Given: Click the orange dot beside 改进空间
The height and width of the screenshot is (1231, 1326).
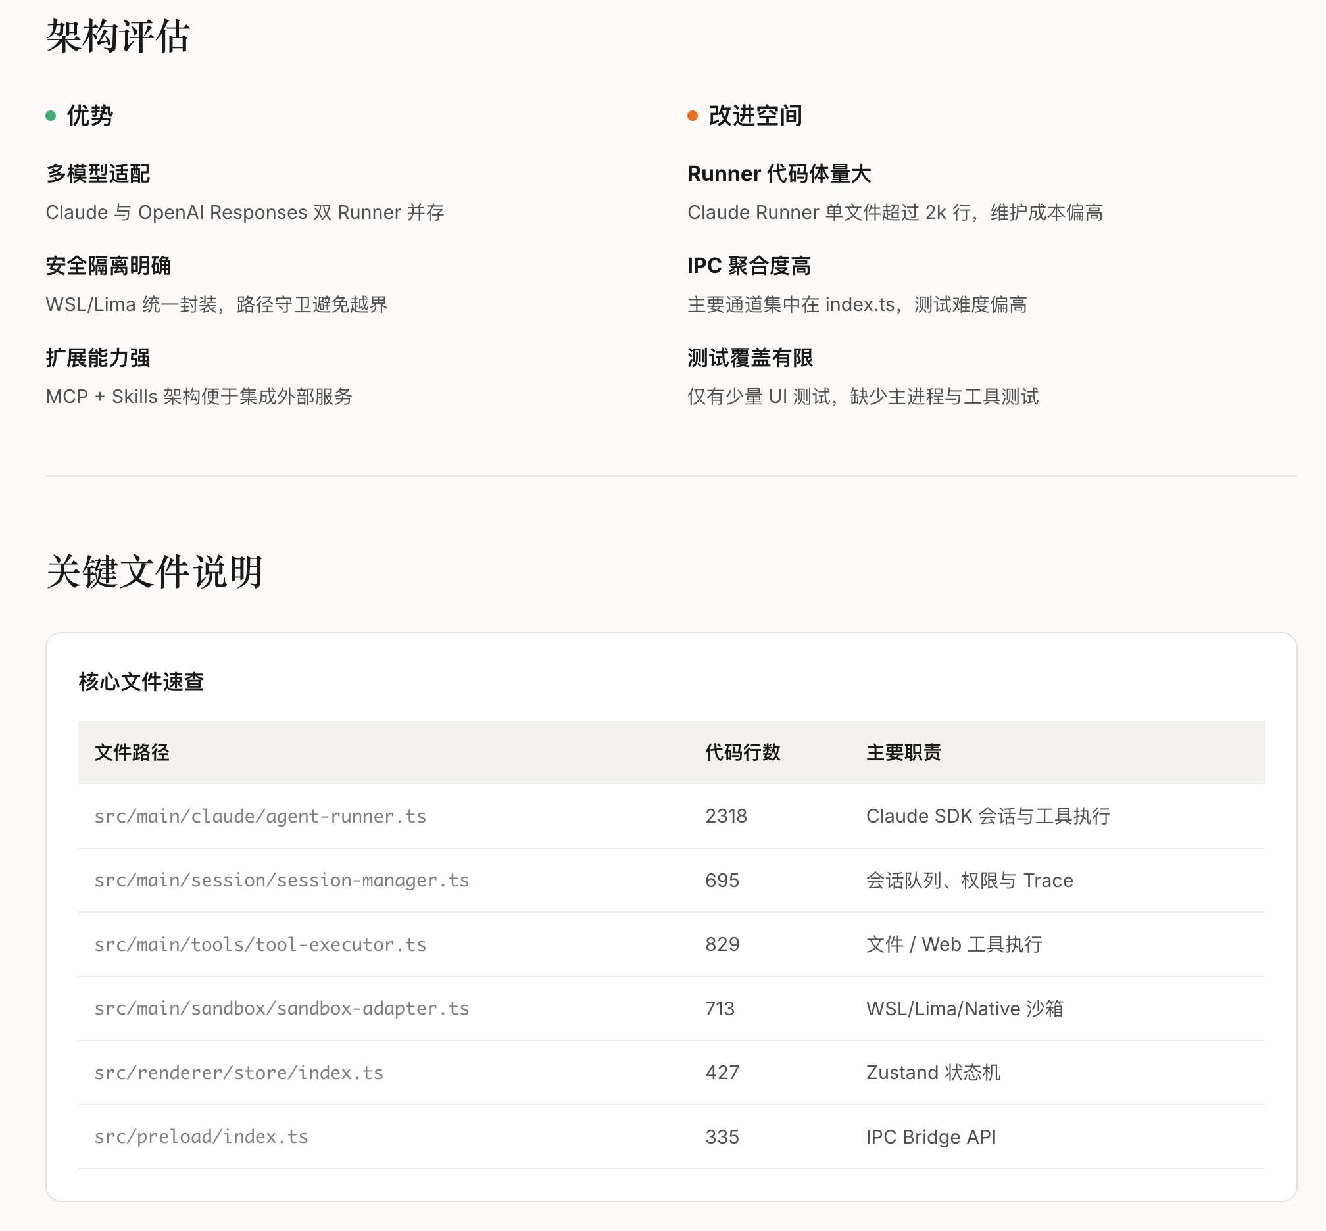Looking at the screenshot, I should pyautogui.click(x=693, y=116).
